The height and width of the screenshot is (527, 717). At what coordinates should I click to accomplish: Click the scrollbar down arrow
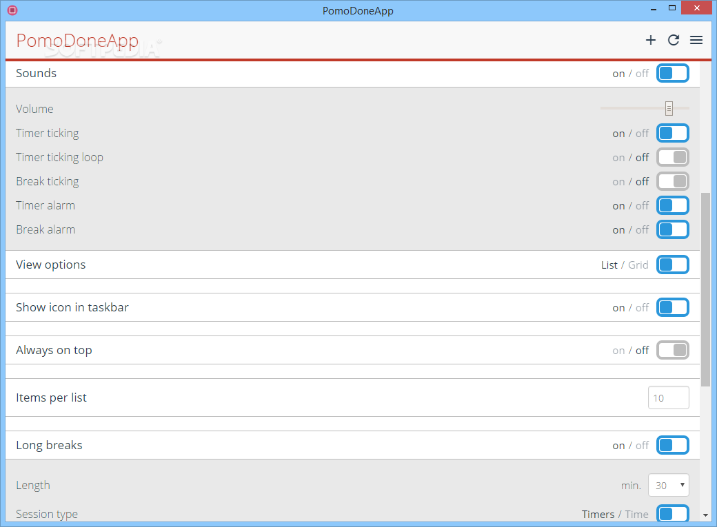coord(705,515)
